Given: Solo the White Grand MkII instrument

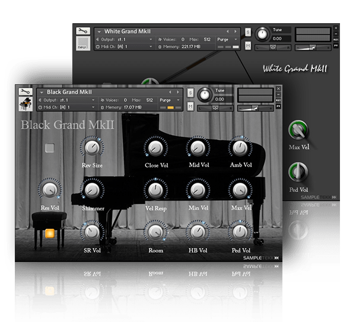Looking at the screenshot, I should (x=248, y=32).
